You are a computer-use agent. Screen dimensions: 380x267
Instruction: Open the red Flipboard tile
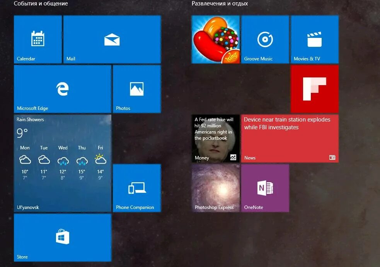pos(315,89)
